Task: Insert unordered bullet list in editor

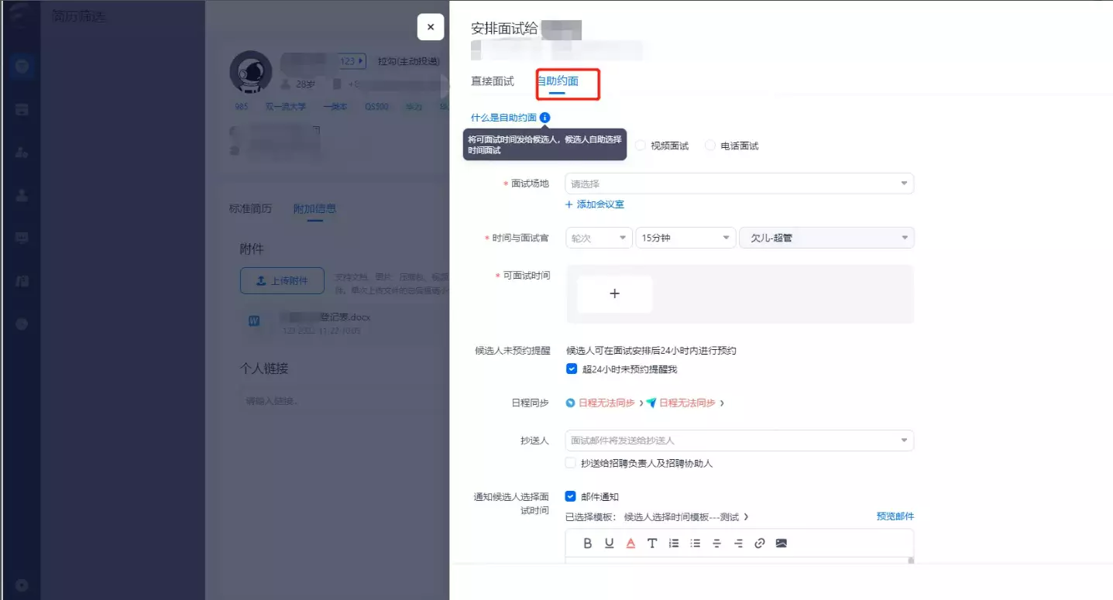Action: [x=696, y=543]
